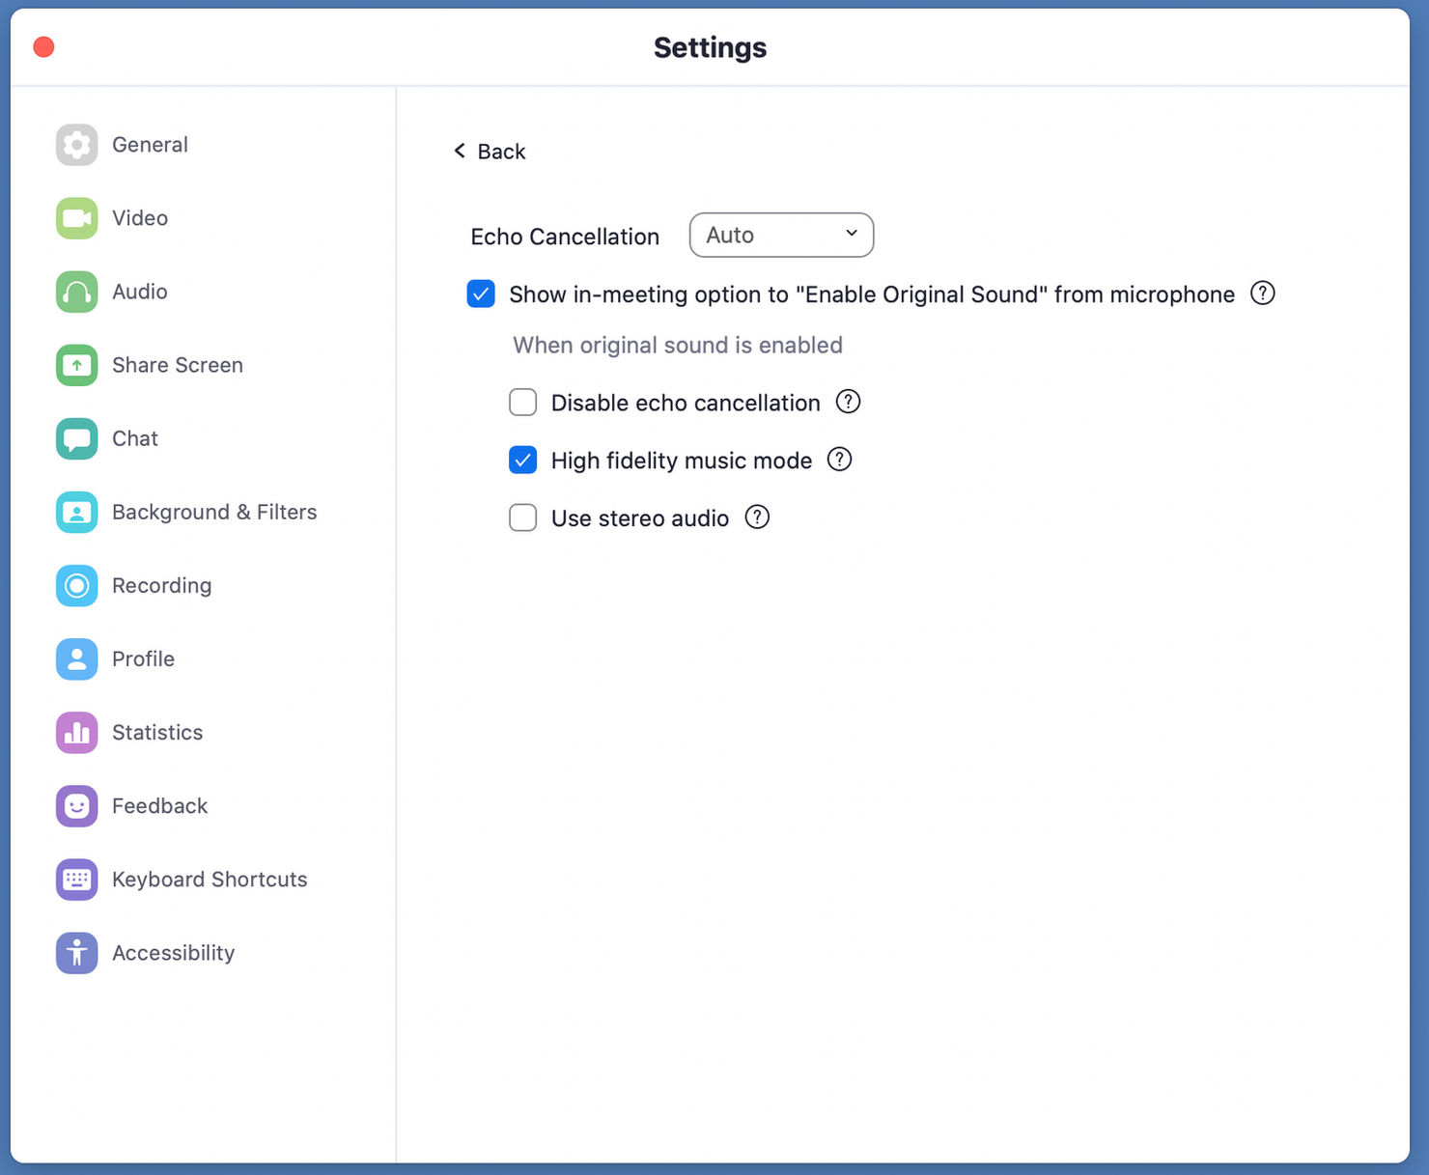1429x1175 pixels.
Task: Switch to the Profile section
Action: click(x=143, y=658)
